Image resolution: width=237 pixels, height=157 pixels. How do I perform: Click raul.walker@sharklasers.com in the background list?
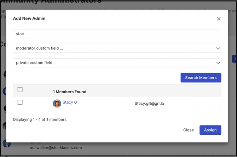point(55,147)
